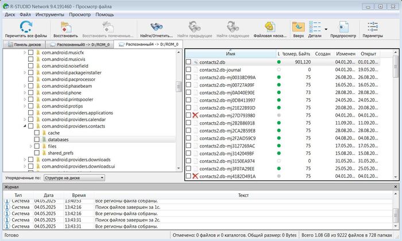Select file size 901,120 cell

click(303, 62)
